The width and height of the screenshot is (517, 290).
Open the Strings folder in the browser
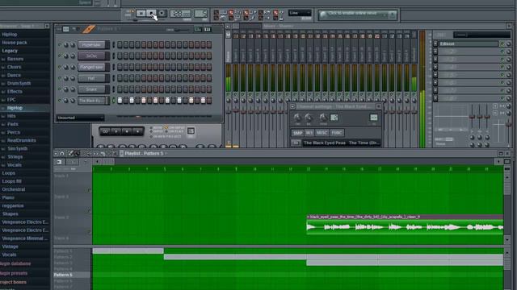15,156
